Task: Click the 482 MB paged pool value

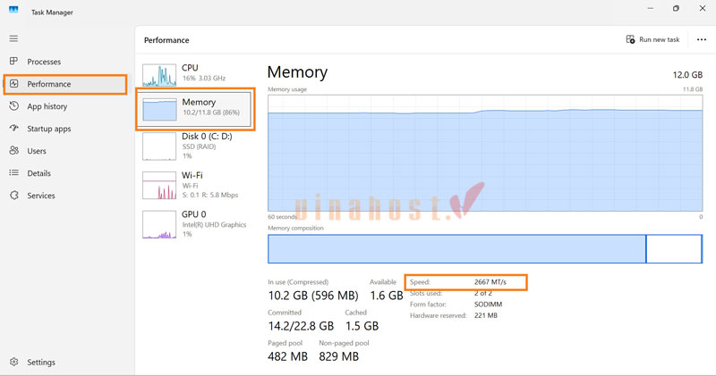Action: pos(287,356)
